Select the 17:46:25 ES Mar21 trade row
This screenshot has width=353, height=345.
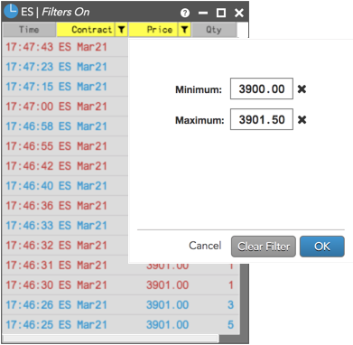(x=120, y=324)
